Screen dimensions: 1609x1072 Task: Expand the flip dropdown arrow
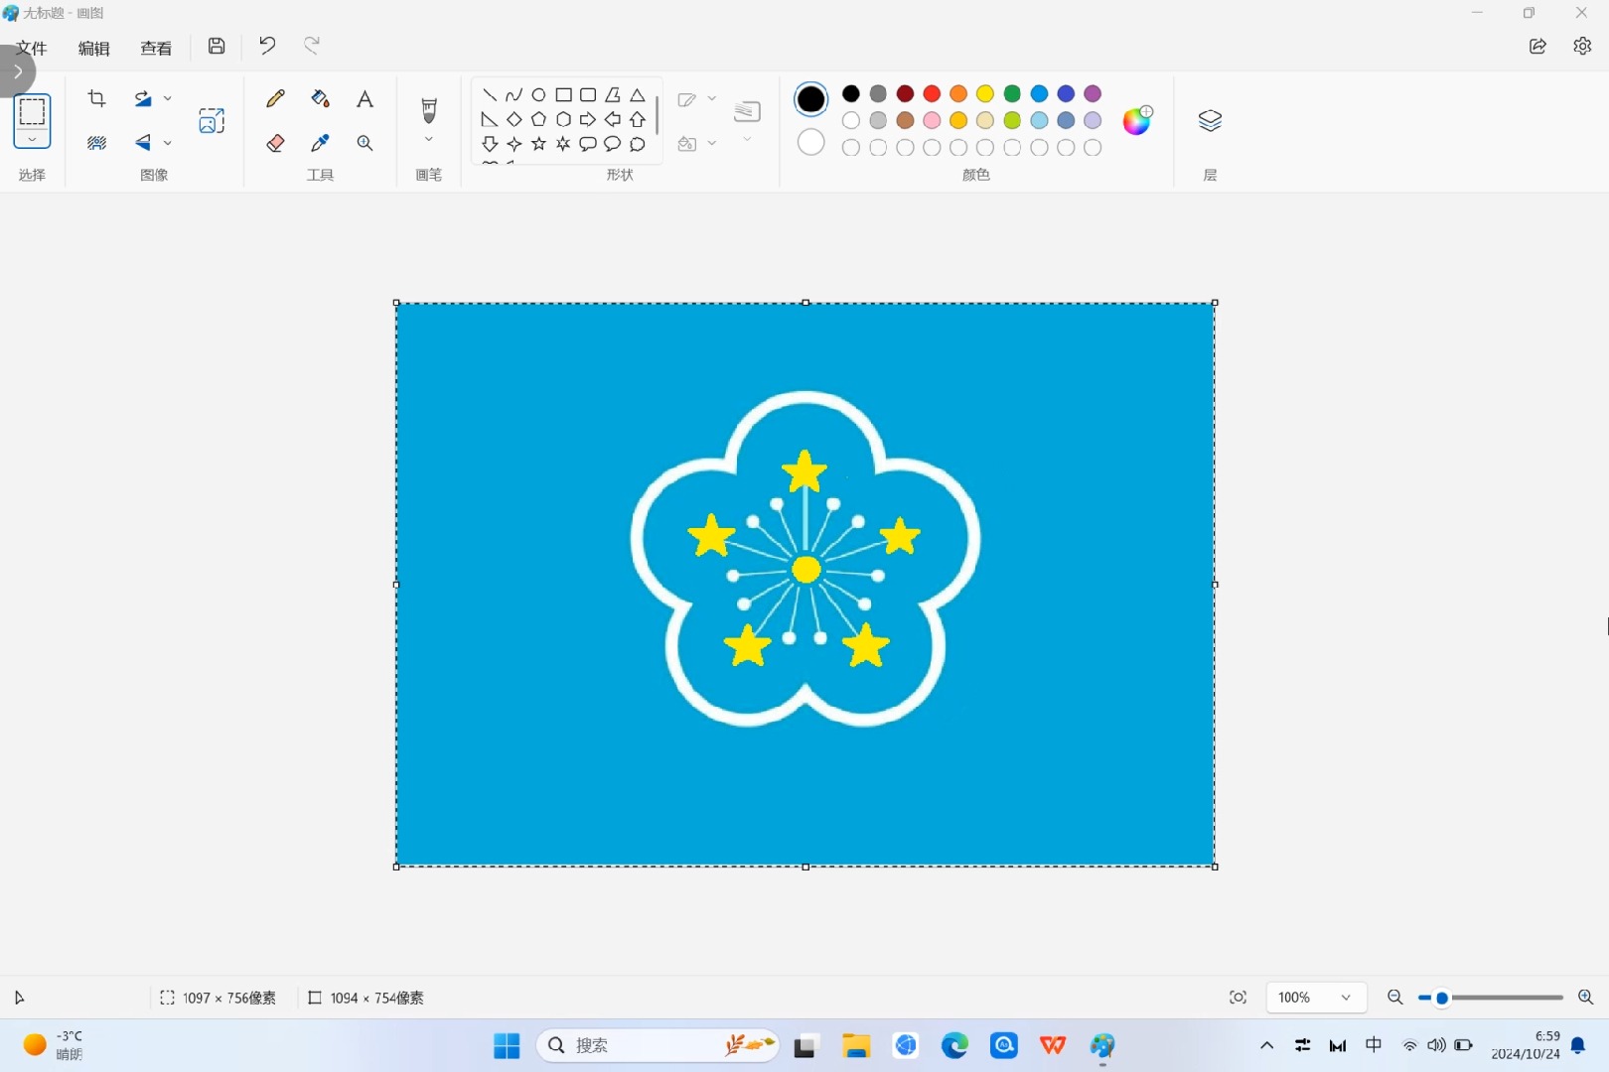pyautogui.click(x=168, y=143)
